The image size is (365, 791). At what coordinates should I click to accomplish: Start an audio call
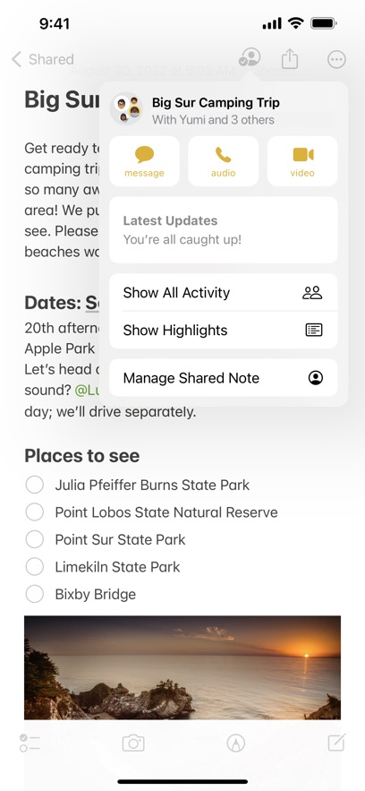click(223, 161)
